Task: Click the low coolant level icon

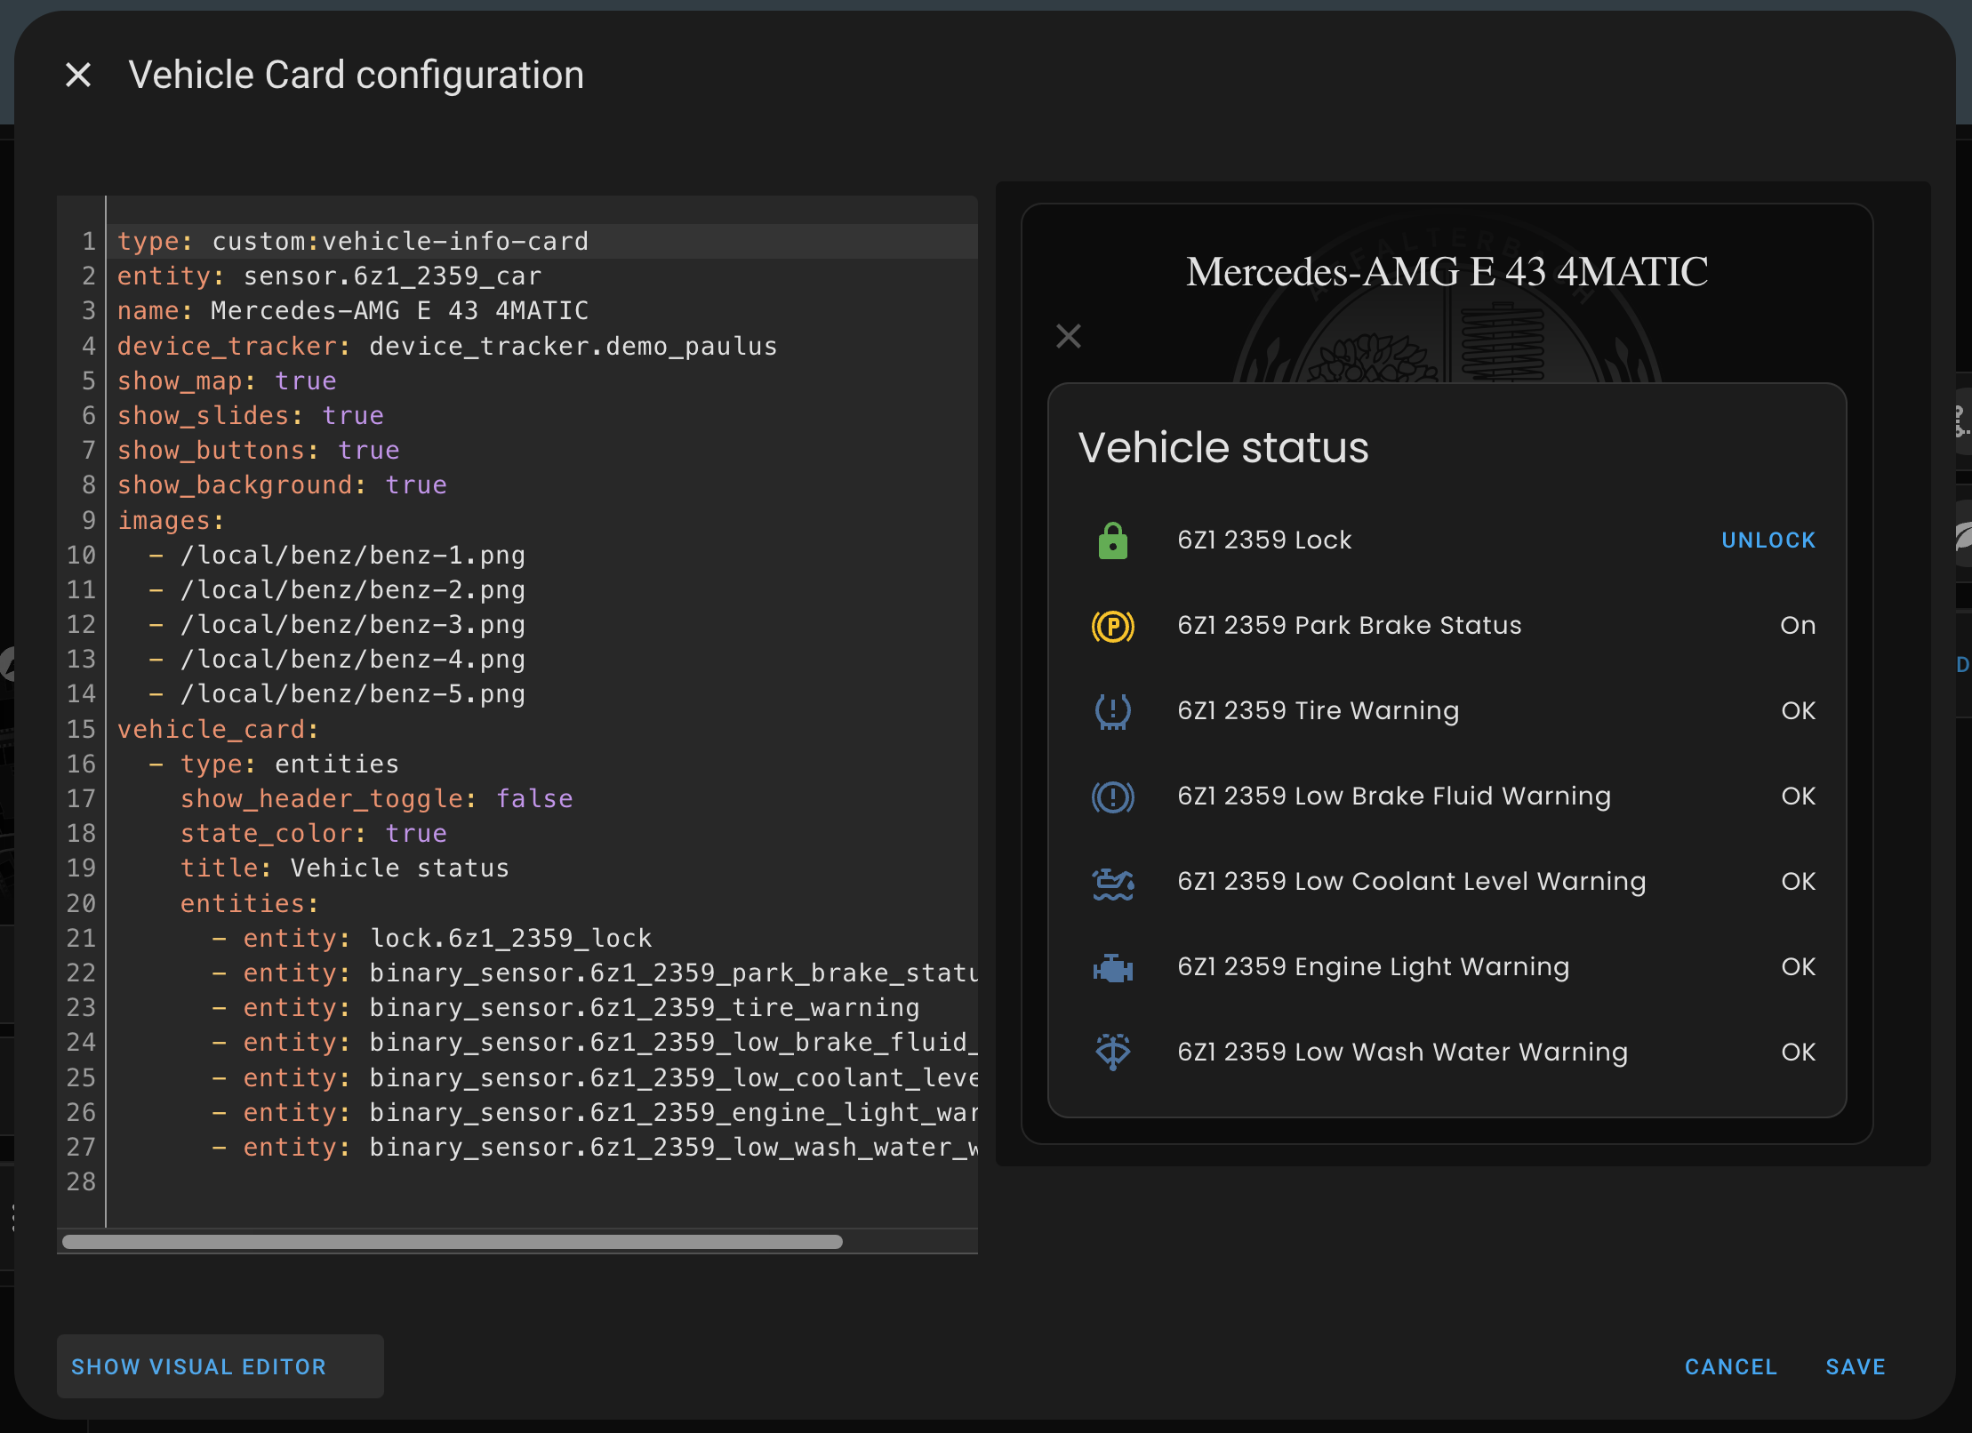Action: pos(1112,882)
